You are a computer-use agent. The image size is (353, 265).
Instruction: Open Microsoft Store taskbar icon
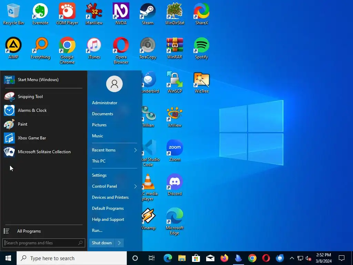[196, 258]
